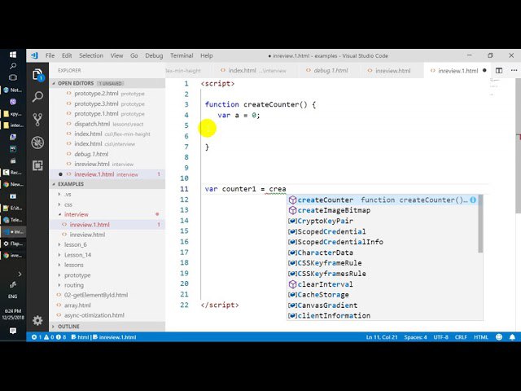Show hidden system tray icons chevron
521x391 pixels.
(x=20, y=274)
